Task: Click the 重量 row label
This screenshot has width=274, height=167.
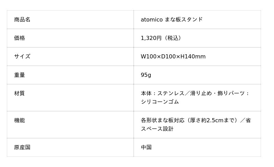Action: pos(20,75)
